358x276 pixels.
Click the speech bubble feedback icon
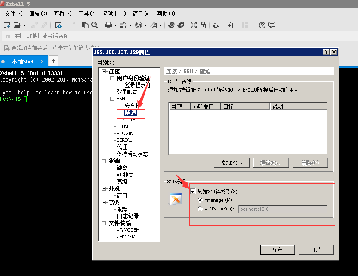272,25
